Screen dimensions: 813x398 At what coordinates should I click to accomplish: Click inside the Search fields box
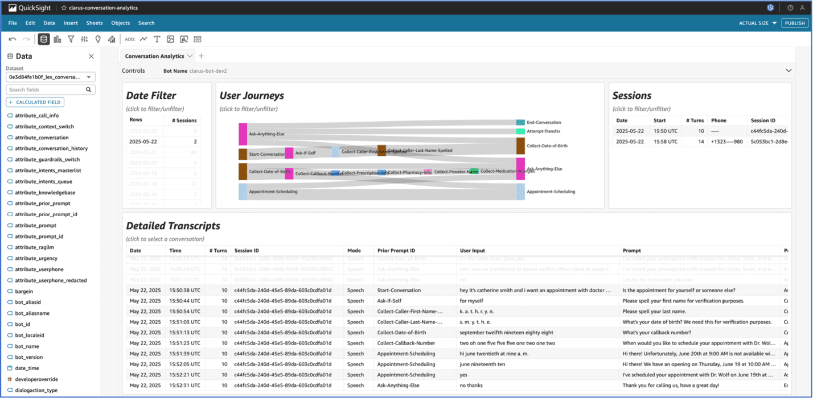pos(46,89)
